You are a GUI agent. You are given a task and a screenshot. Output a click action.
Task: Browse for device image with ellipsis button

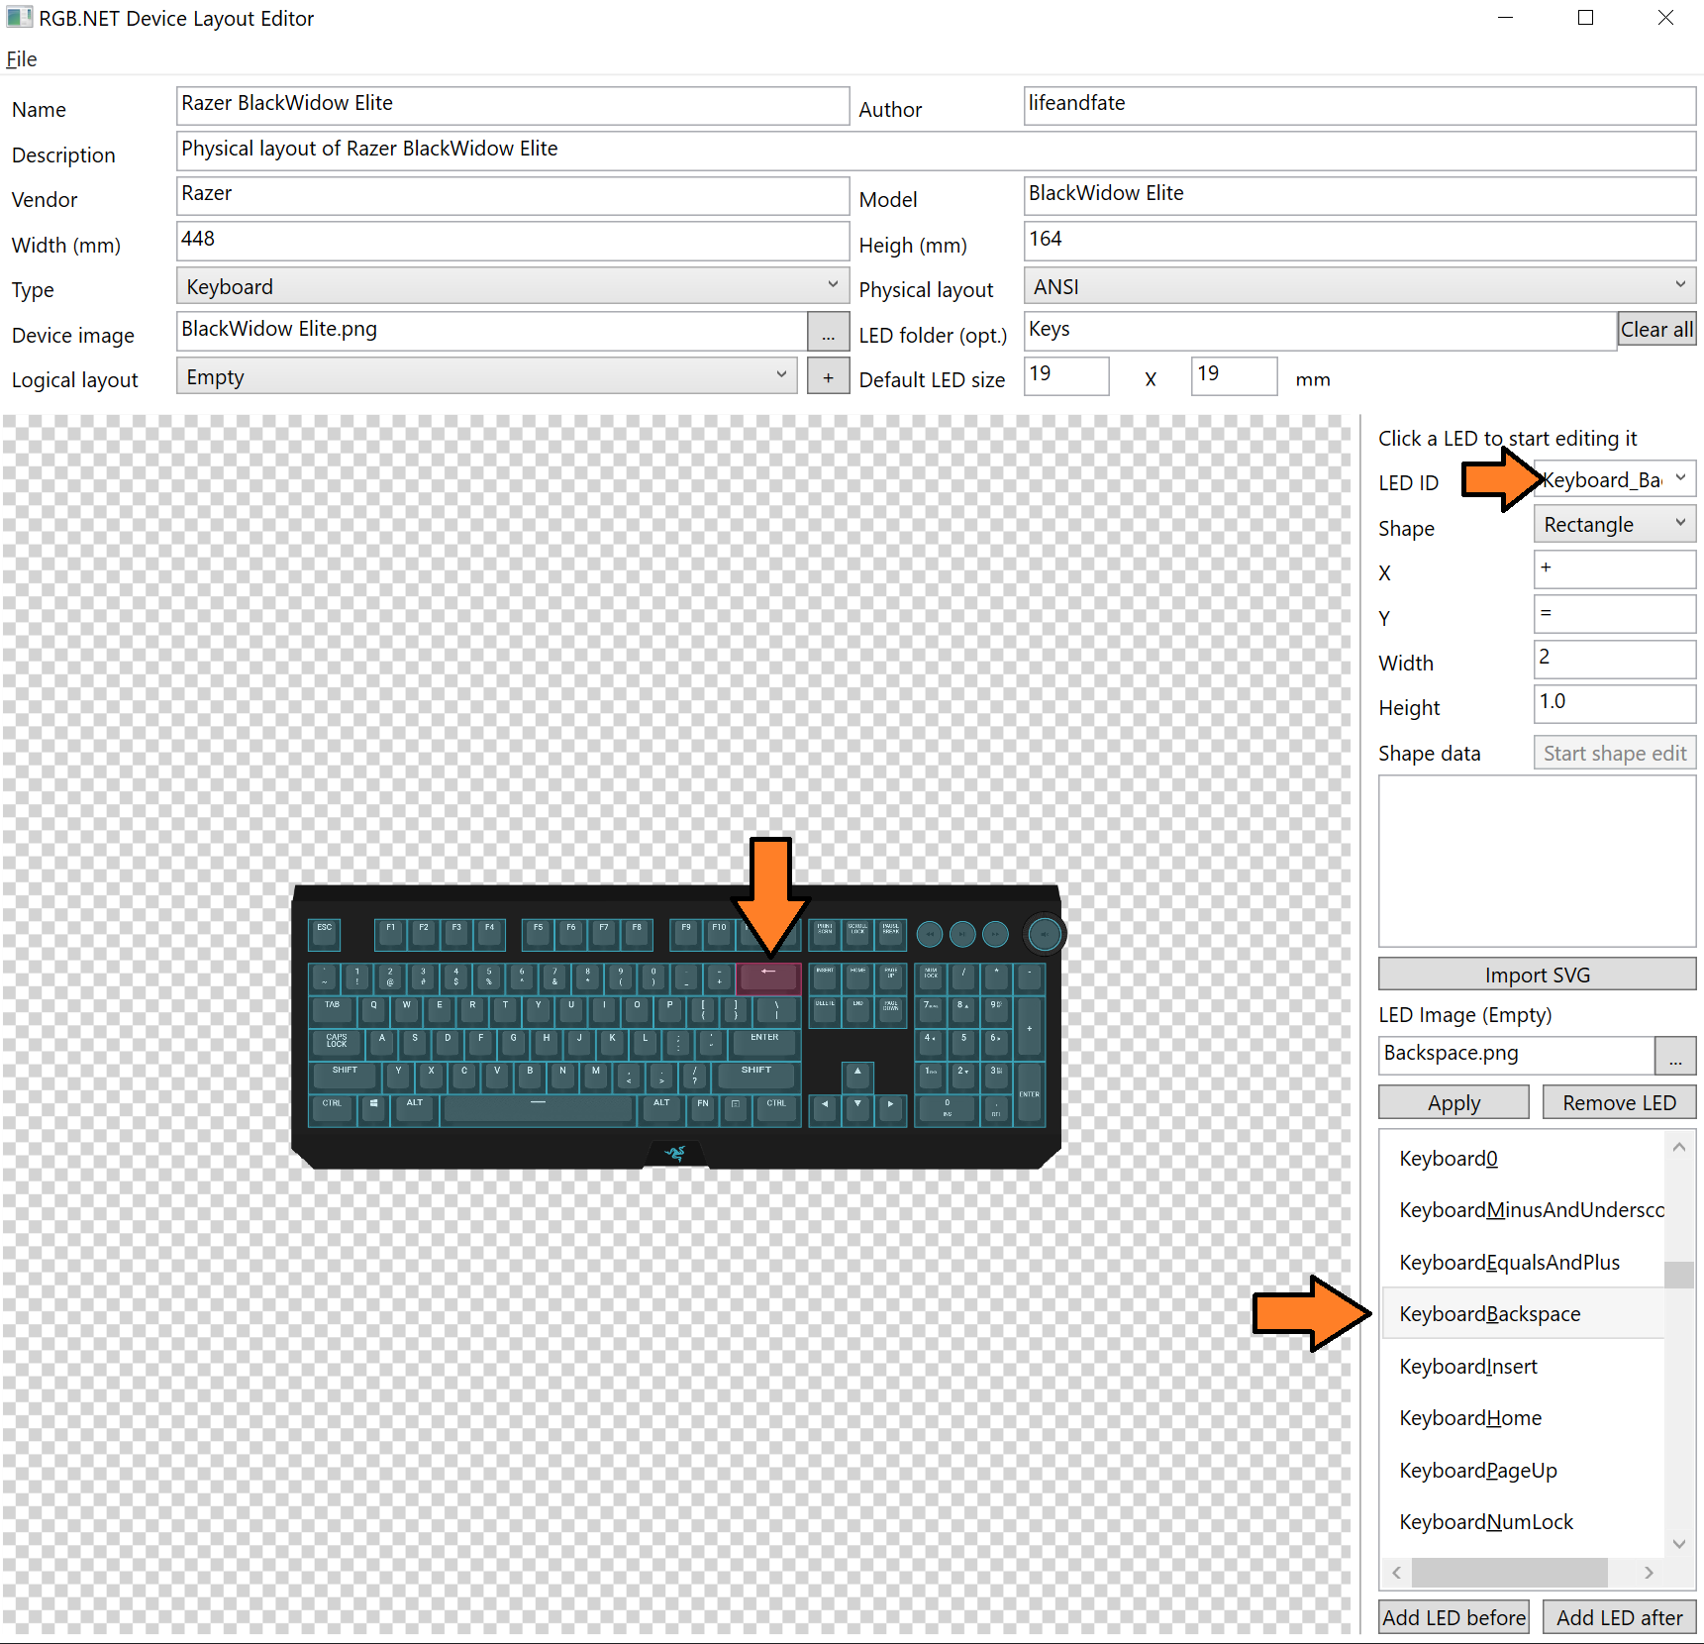click(x=828, y=331)
